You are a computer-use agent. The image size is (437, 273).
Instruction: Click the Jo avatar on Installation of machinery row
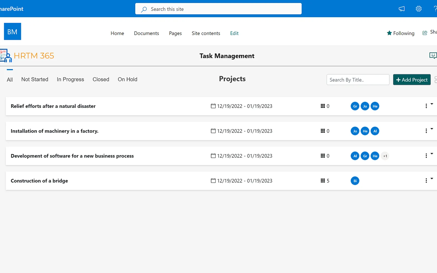pyautogui.click(x=355, y=131)
